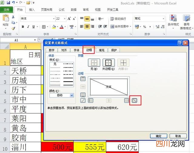
Task: Click the 确定 button
Action: (x=159, y=136)
